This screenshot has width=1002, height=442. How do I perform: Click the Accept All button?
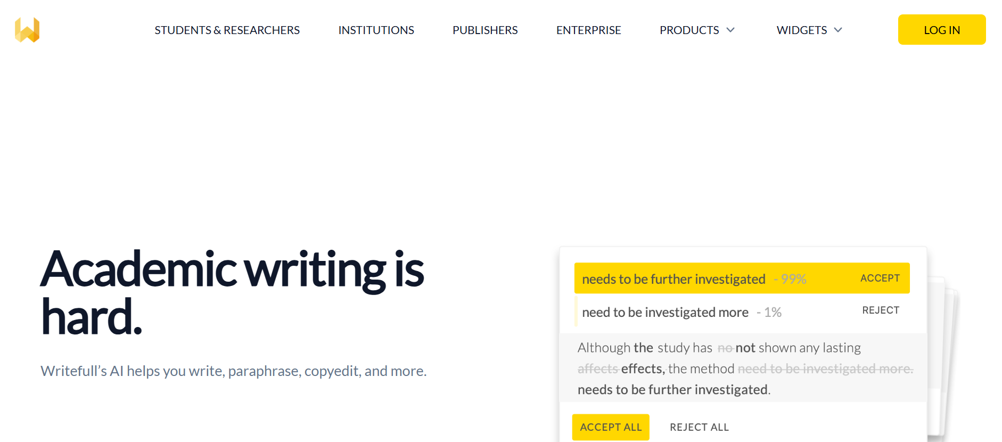[x=611, y=427]
